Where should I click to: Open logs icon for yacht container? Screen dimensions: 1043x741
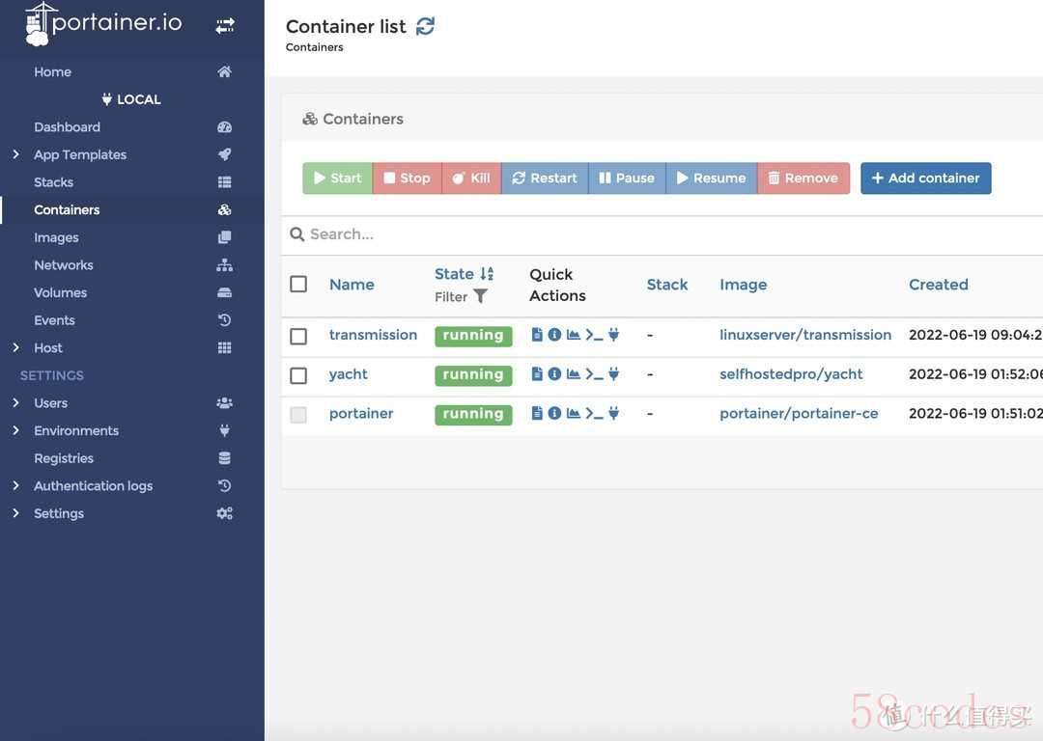click(537, 373)
